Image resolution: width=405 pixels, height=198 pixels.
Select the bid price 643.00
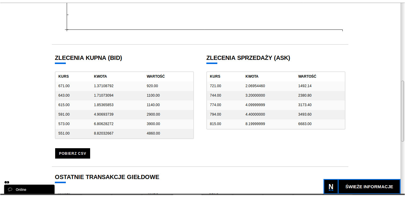pyautogui.click(x=64, y=95)
